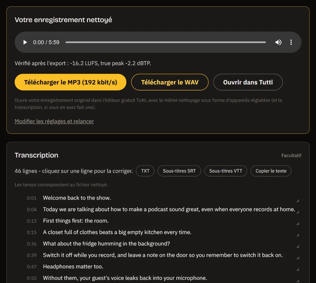
Task: Mute the audio player volume
Action: [x=278, y=42]
